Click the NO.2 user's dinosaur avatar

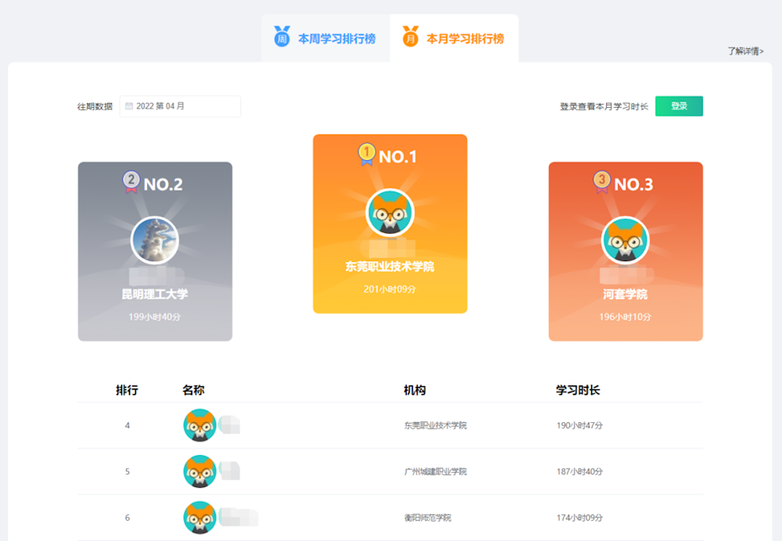click(x=155, y=240)
